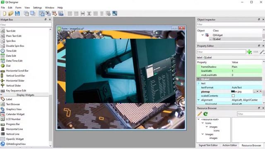Image resolution: width=265 pixels, height=149 pixels.
Task: Select the Edit Tab Order mode icon
Action: click(x=61, y=13)
